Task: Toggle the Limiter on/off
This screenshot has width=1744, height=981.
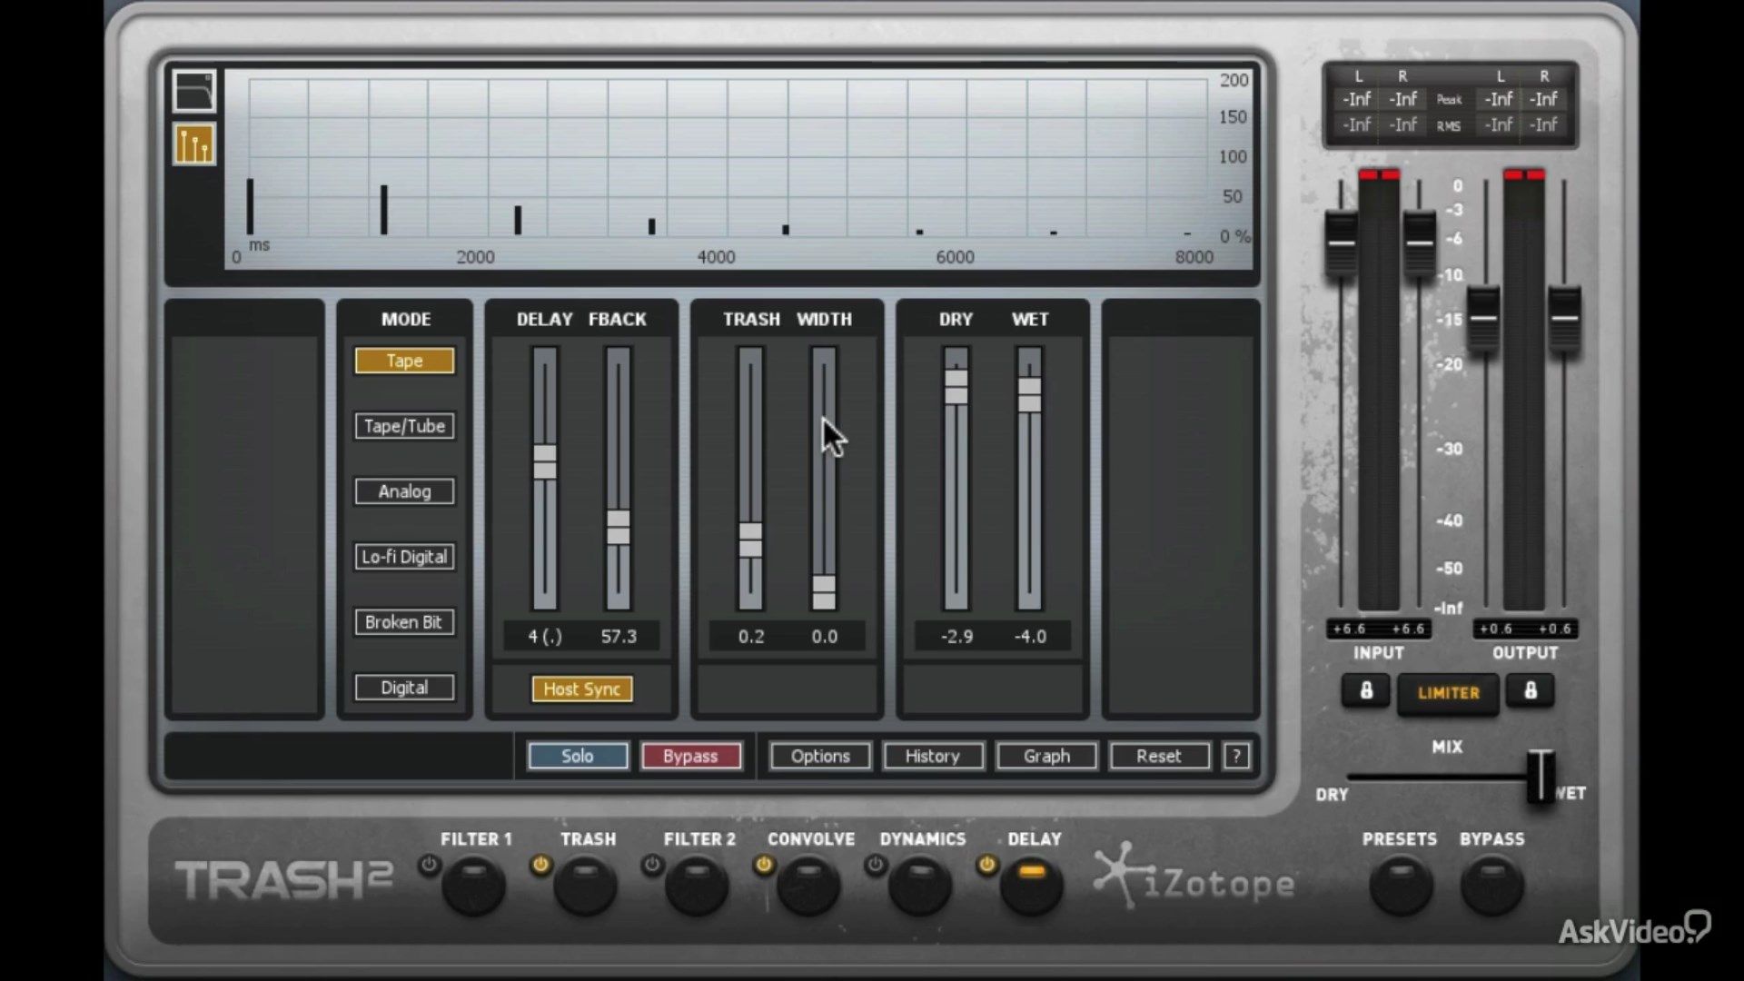Action: coord(1447,691)
